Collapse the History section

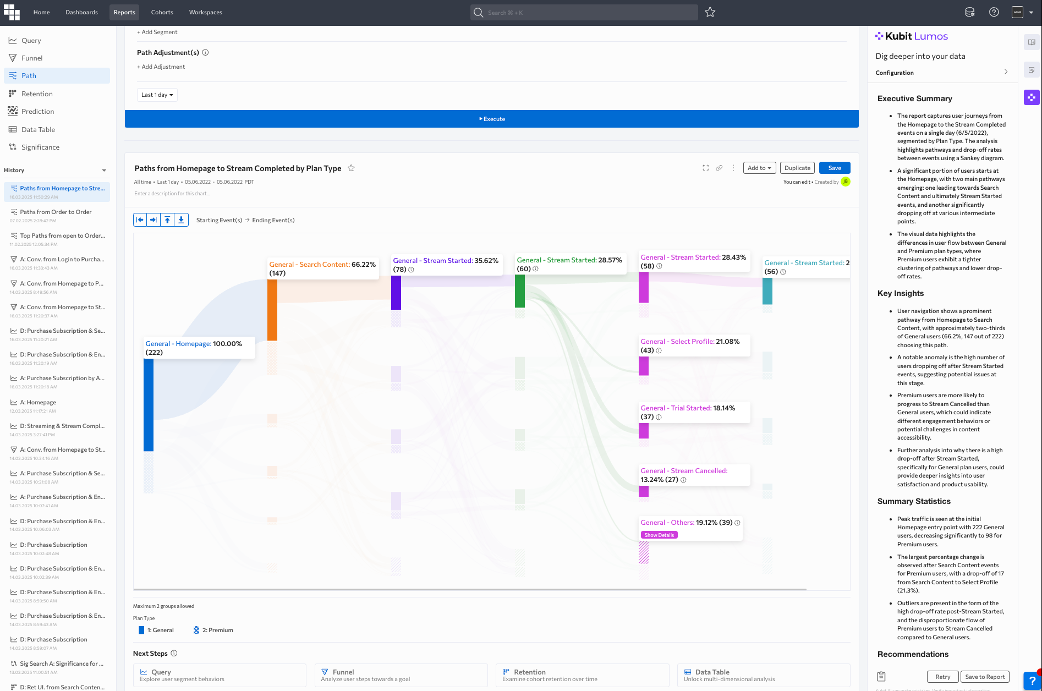coord(104,171)
